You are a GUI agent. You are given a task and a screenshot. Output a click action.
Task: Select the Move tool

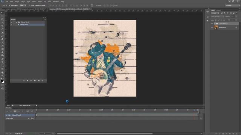pyautogui.click(x=2, y=13)
